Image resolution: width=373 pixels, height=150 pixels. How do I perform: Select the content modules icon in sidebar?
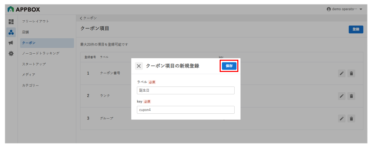tap(11, 32)
